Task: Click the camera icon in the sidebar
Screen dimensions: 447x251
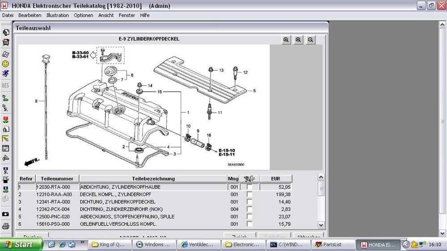Action: click(x=5, y=214)
